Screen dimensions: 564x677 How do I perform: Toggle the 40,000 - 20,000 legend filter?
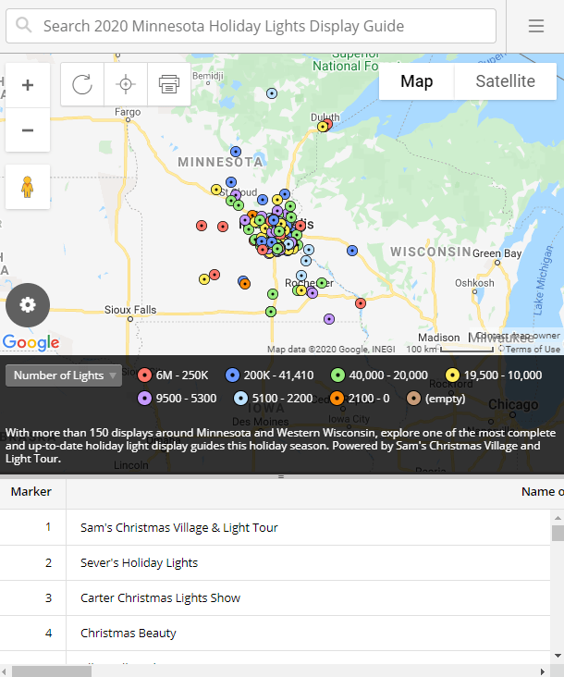coord(379,375)
